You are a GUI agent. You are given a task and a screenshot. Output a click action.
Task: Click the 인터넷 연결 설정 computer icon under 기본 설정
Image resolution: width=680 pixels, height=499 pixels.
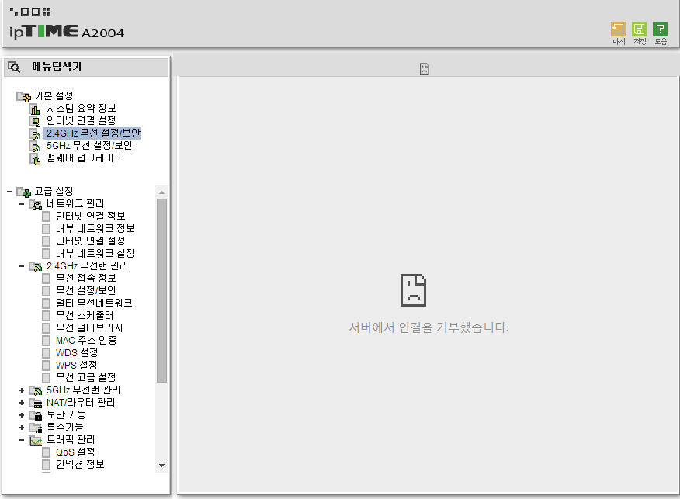(x=35, y=121)
